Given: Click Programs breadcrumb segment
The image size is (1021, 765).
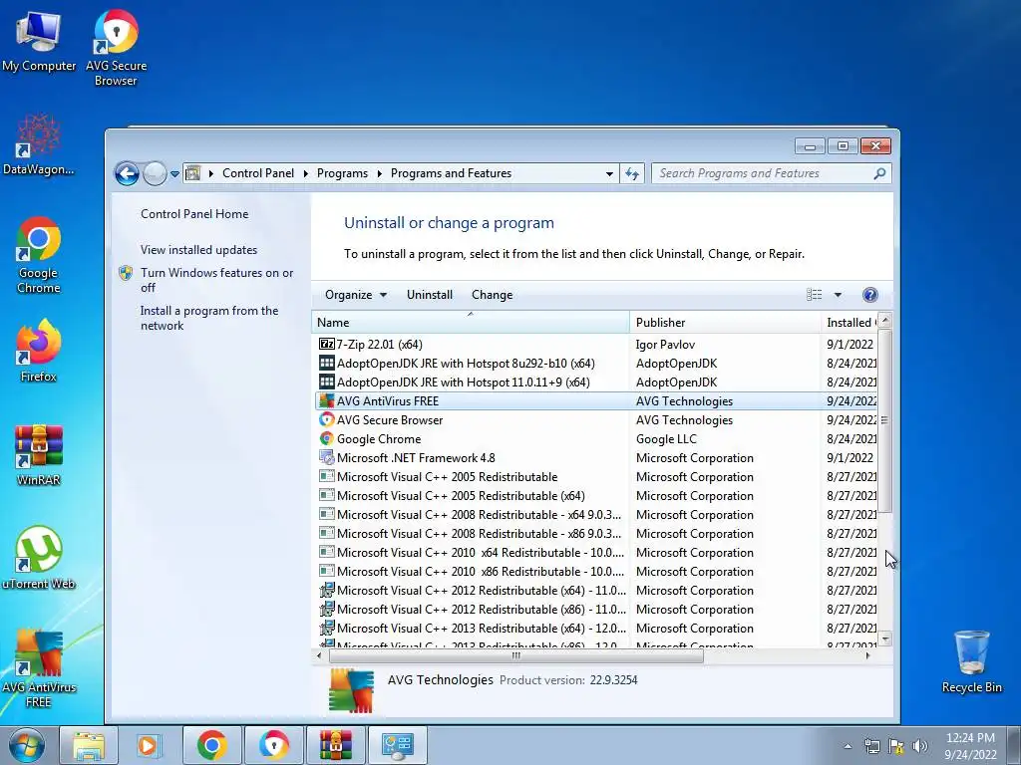Looking at the screenshot, I should click(342, 173).
